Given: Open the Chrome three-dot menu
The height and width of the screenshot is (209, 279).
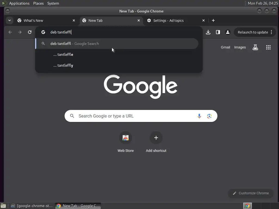Looking at the screenshot, I should (271, 32).
